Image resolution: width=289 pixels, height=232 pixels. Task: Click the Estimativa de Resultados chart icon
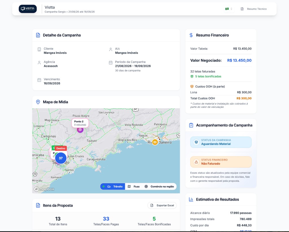coord(191,199)
